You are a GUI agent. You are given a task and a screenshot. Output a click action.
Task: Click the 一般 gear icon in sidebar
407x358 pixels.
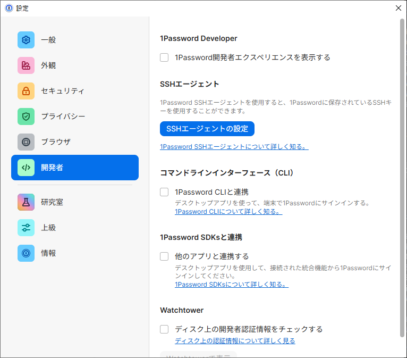point(26,40)
